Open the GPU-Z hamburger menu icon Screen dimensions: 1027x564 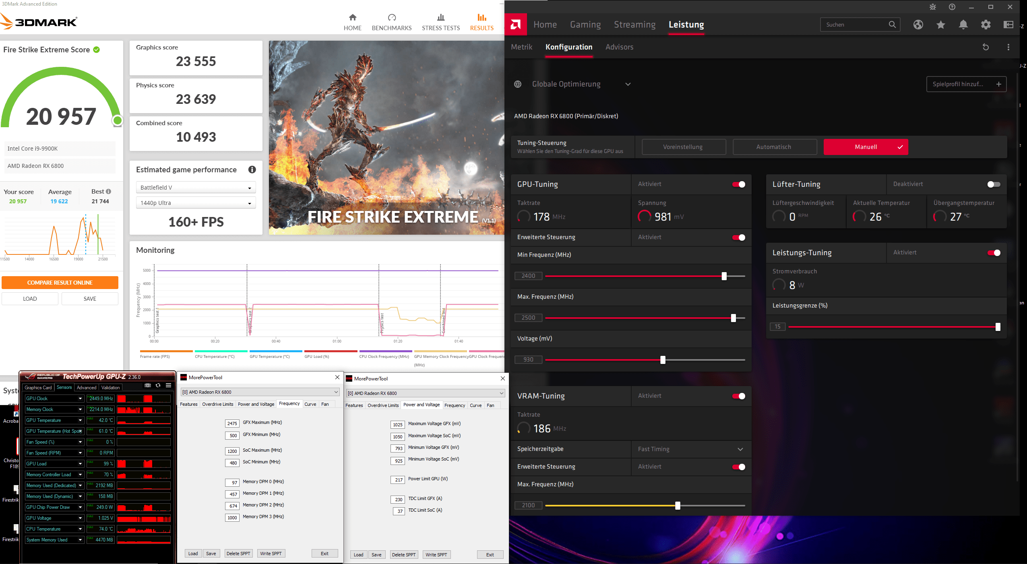click(169, 385)
